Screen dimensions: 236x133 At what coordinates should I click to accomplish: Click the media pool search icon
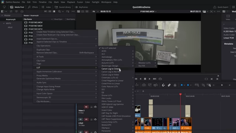tap(59, 11)
